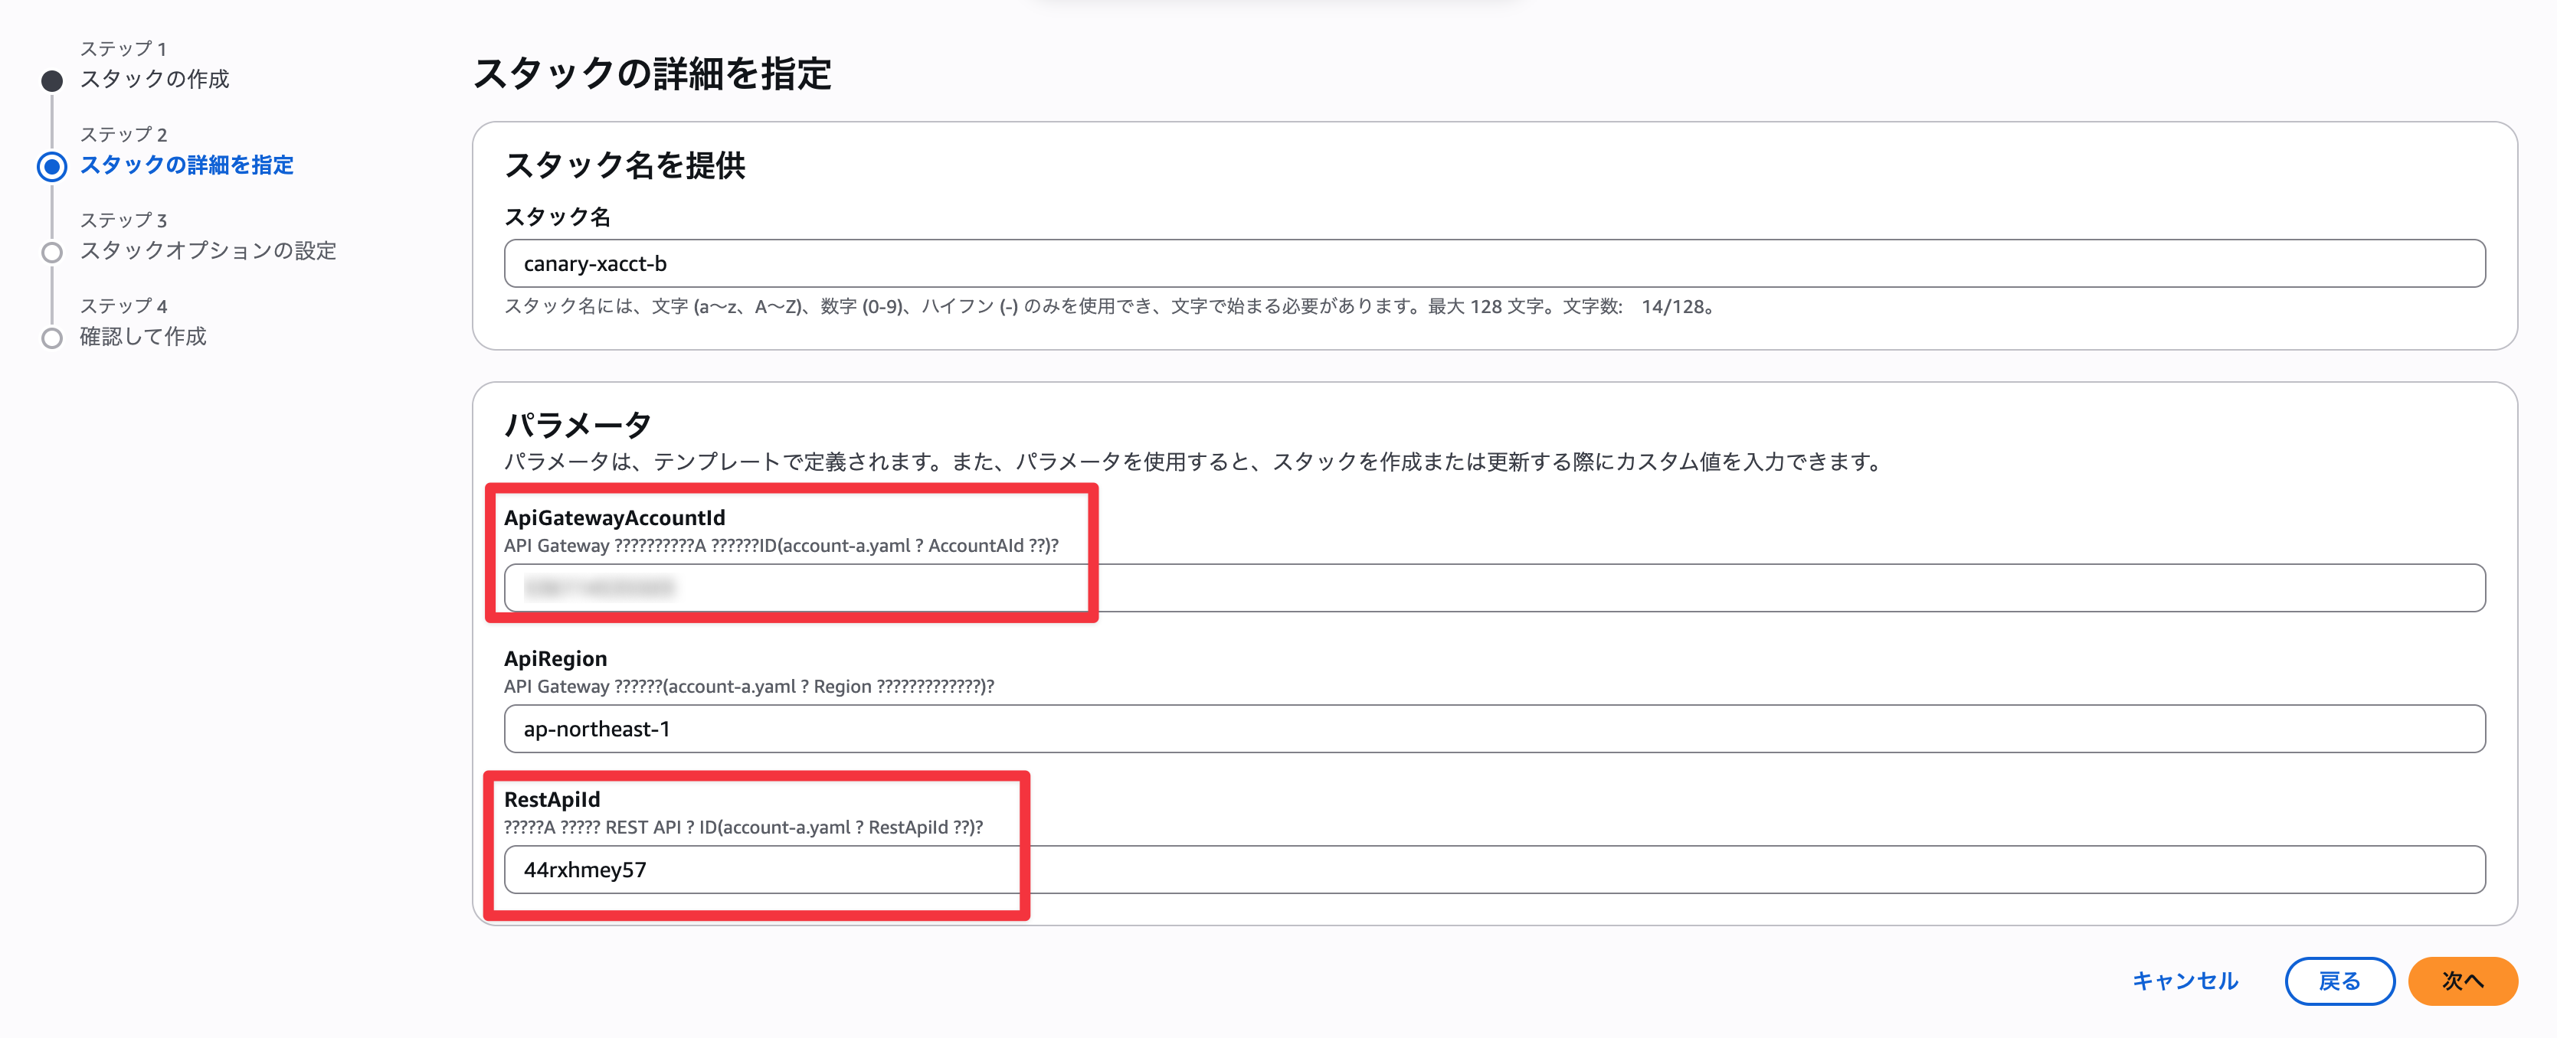
Task: Go to step 1 スタックの作成
Action: [x=154, y=80]
